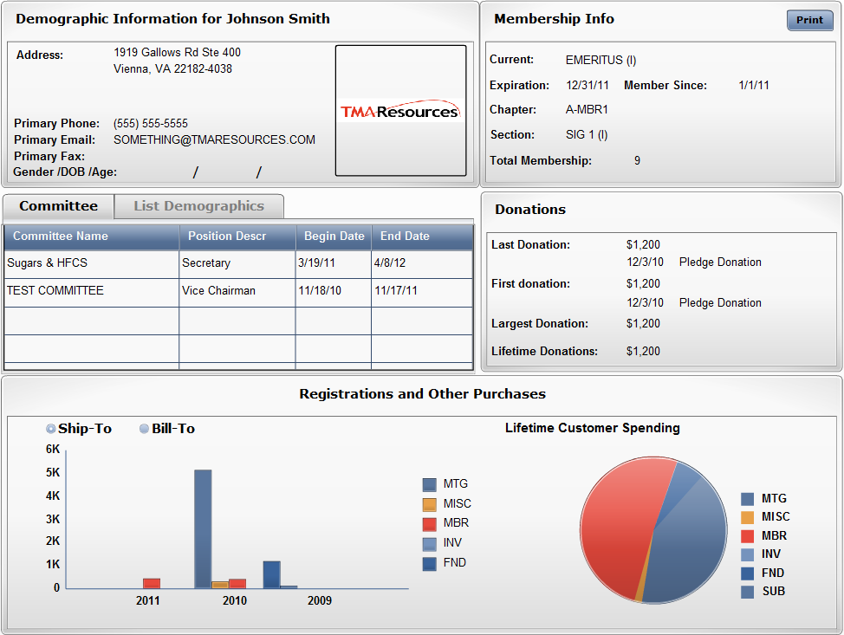Select the Ship-To radio button
The height and width of the screenshot is (635, 844).
(x=50, y=429)
